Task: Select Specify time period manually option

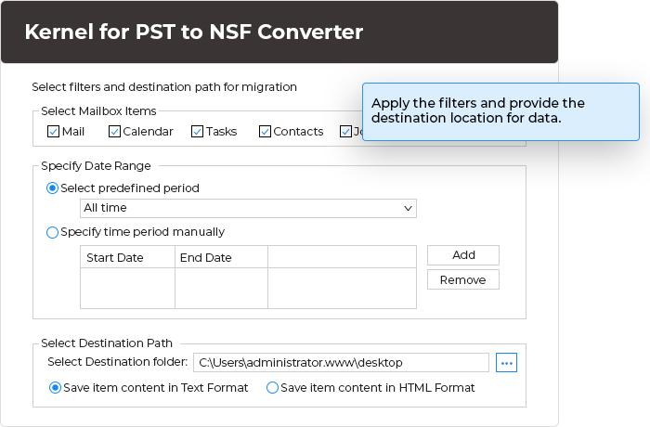Action: 52,232
